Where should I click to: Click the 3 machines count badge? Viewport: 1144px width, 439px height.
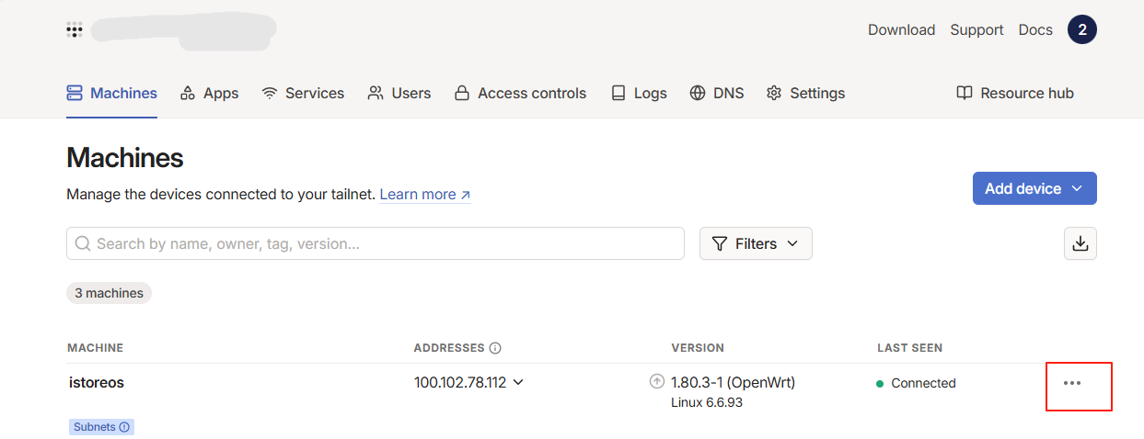(109, 293)
